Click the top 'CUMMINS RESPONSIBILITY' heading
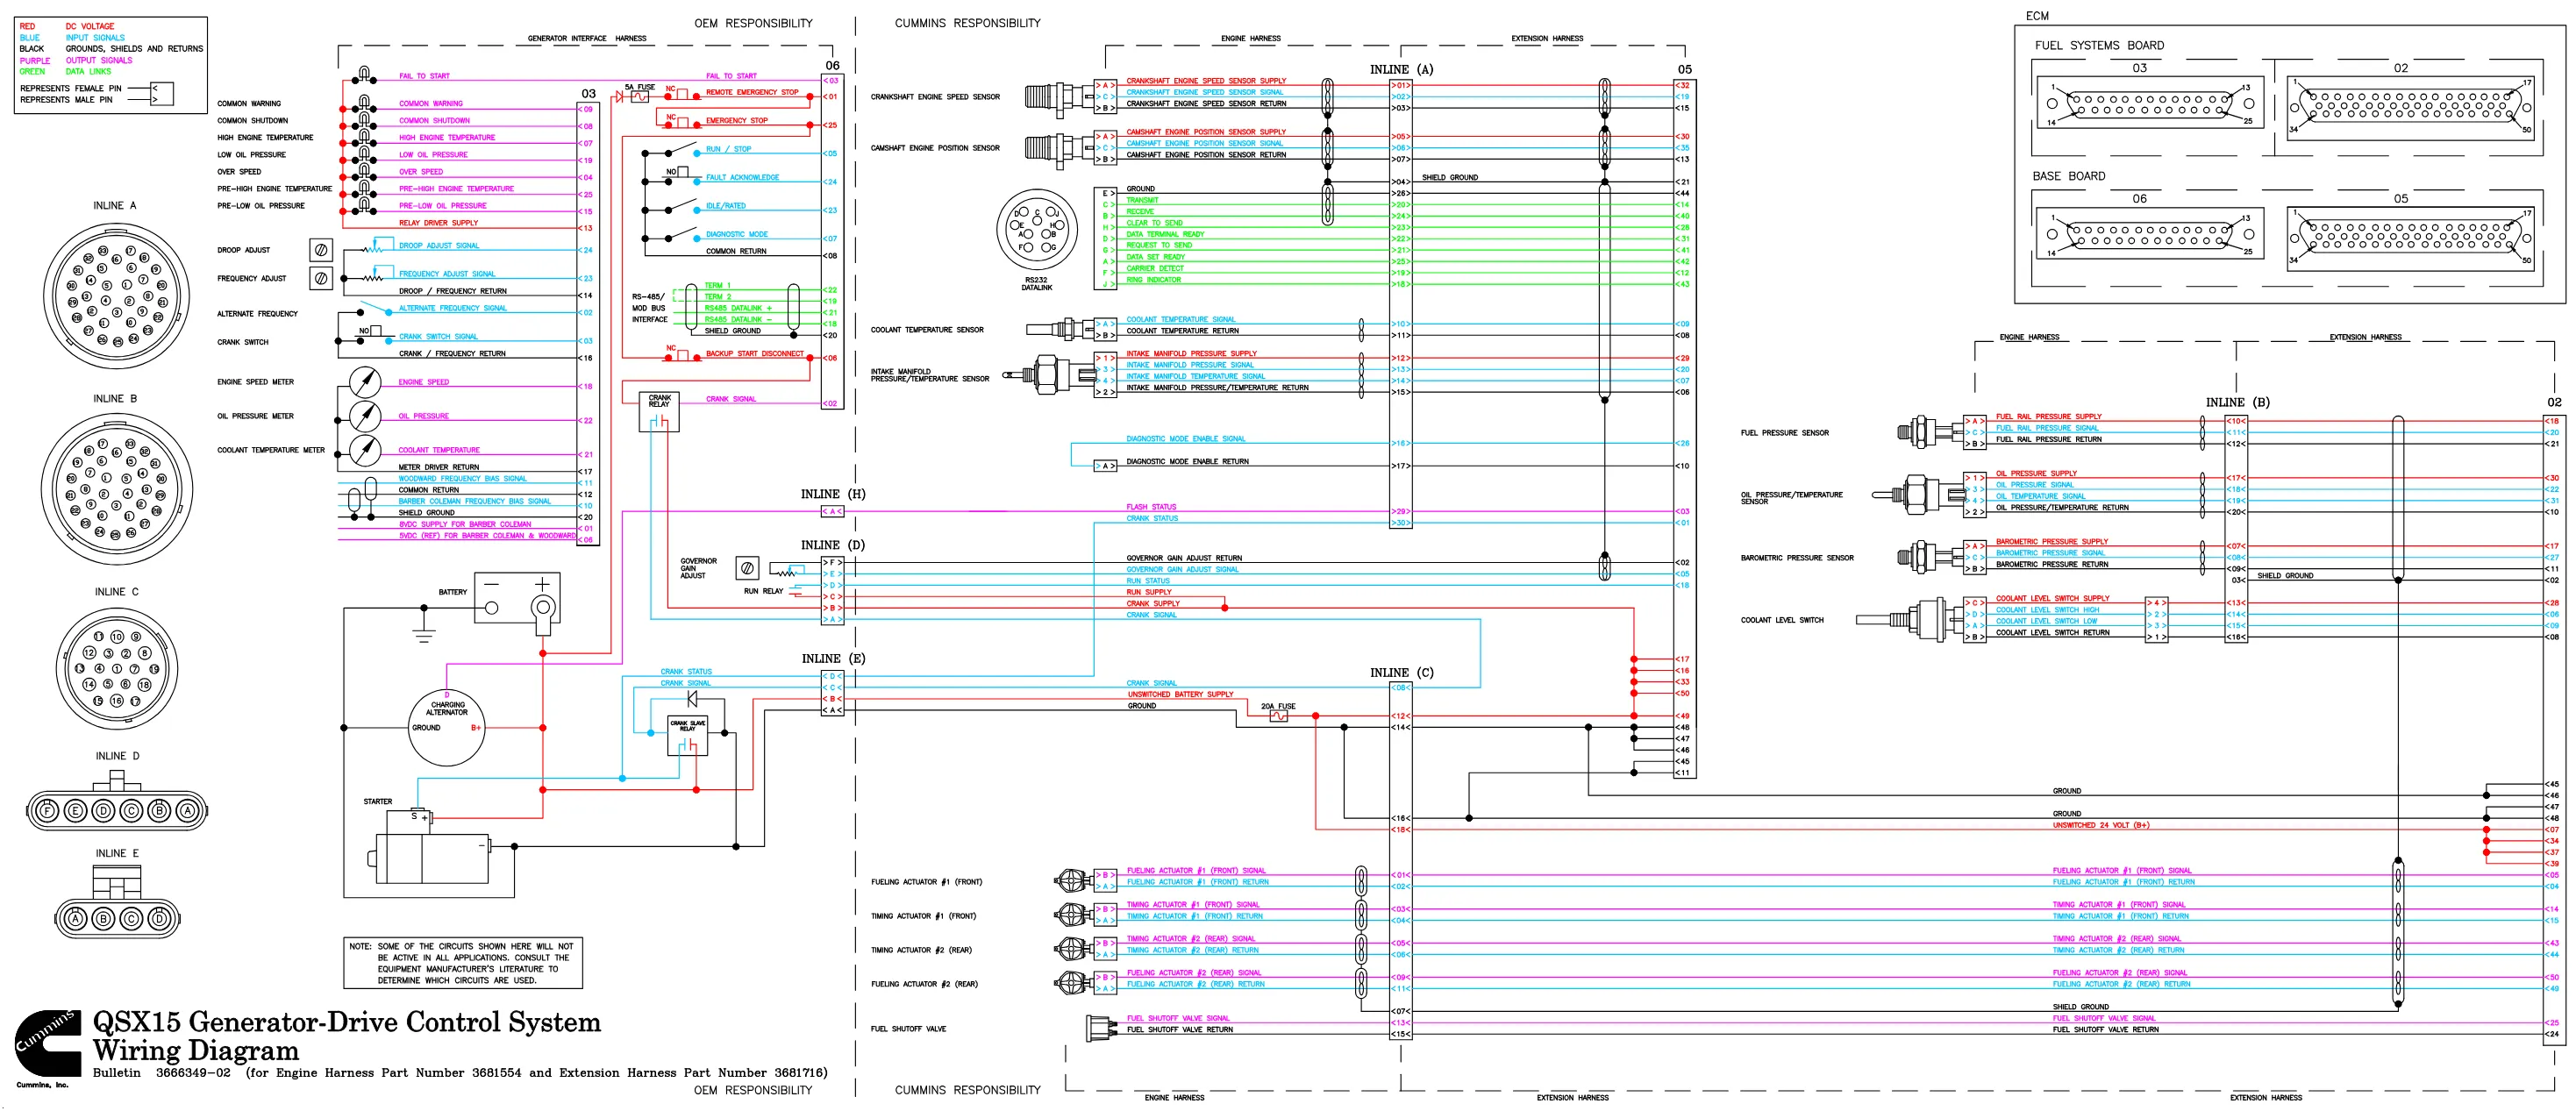This screenshot has width=2576, height=1111. [x=967, y=23]
